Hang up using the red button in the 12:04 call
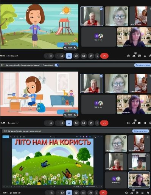 point(103,193)
